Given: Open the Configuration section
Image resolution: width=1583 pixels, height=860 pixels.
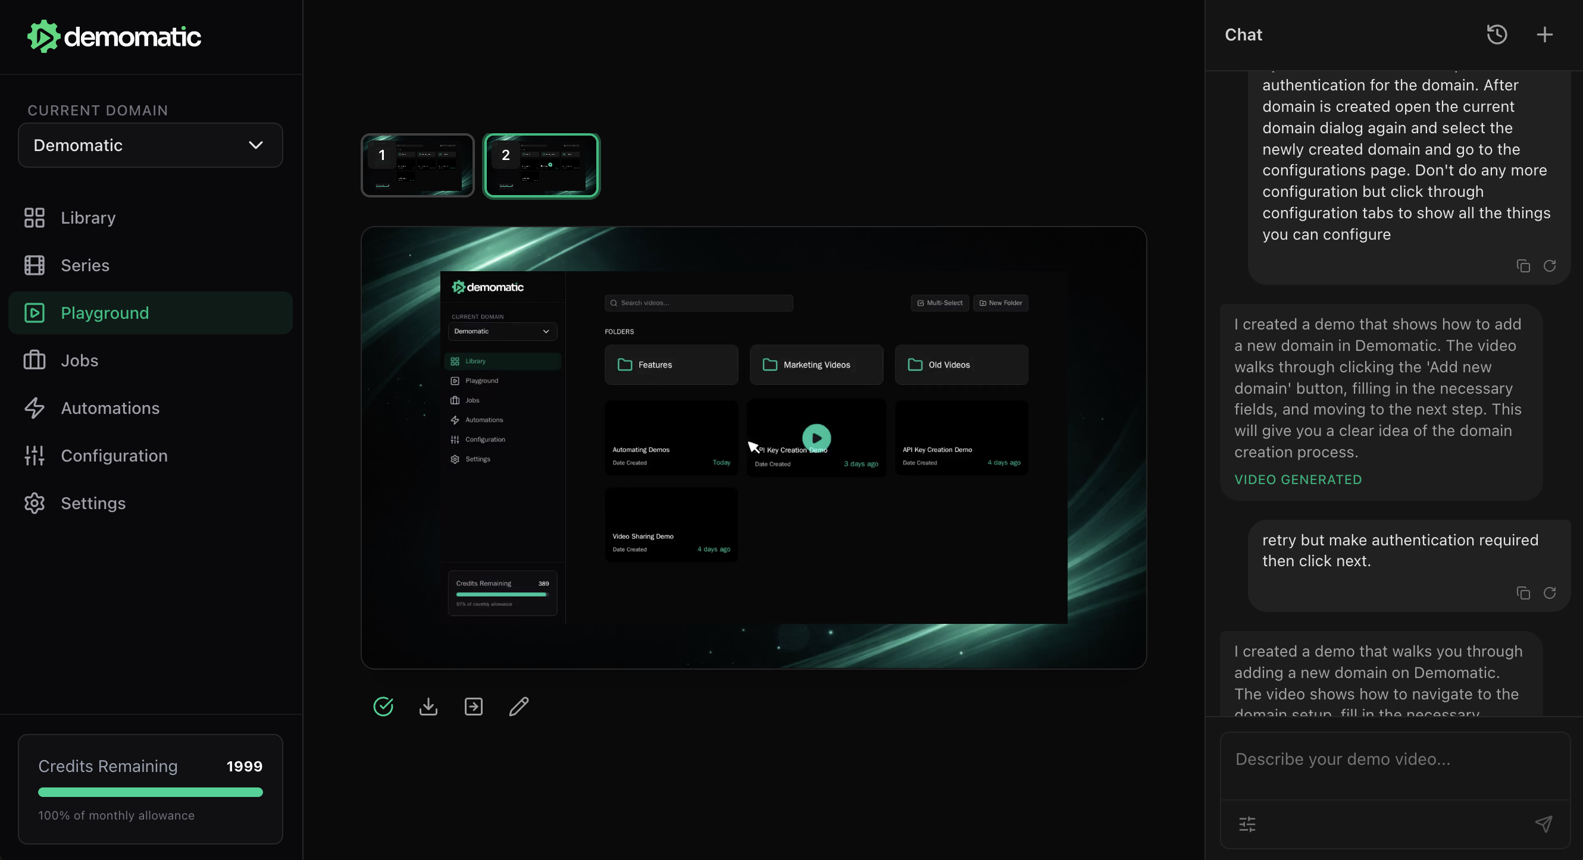Looking at the screenshot, I should tap(114, 455).
